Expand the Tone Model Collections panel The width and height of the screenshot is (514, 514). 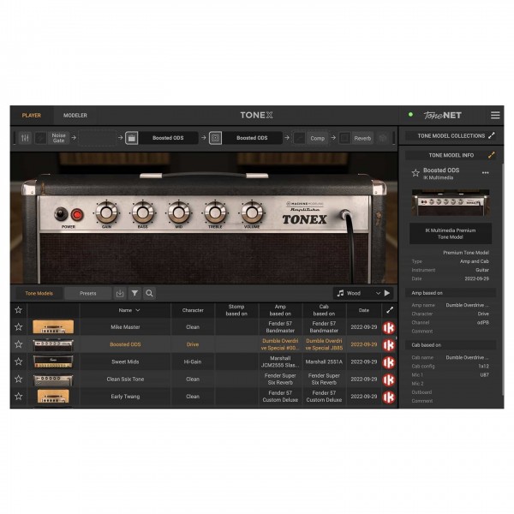click(492, 136)
